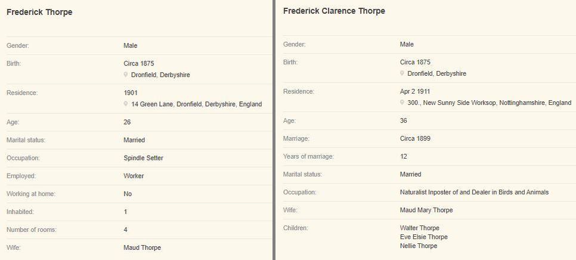Screen dimensions: 576x260
Task: Click the birth location pin in right record
Action: pyautogui.click(x=402, y=73)
